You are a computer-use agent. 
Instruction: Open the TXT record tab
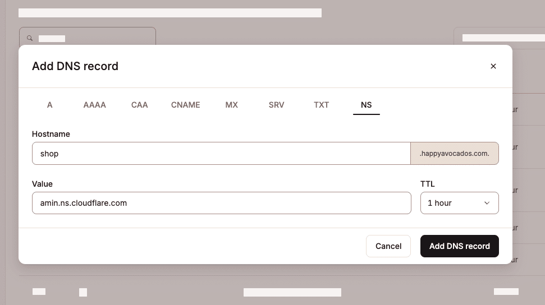321,105
